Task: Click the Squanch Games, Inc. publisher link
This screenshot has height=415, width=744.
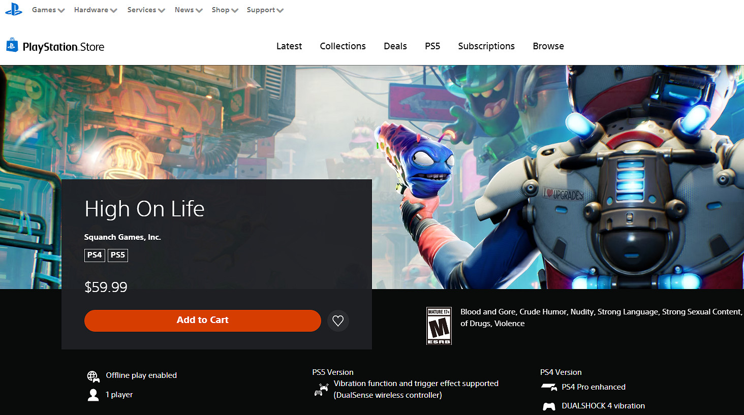Action: 122,237
